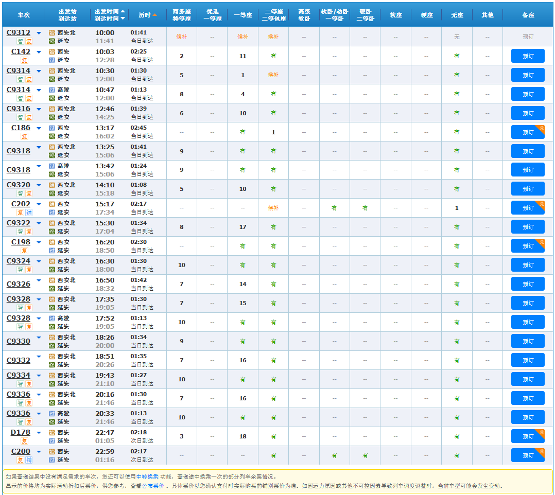Screen dimensions: 555x495
Task: Open the 中转换乘 link
Action: pyautogui.click(x=147, y=477)
